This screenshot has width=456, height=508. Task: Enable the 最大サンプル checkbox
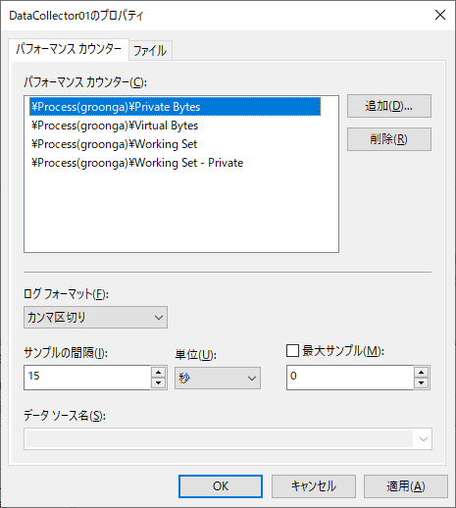pyautogui.click(x=292, y=351)
